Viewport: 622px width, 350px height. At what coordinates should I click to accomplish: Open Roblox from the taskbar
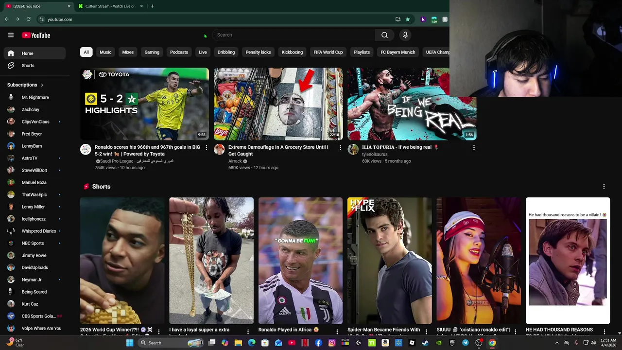point(412,343)
